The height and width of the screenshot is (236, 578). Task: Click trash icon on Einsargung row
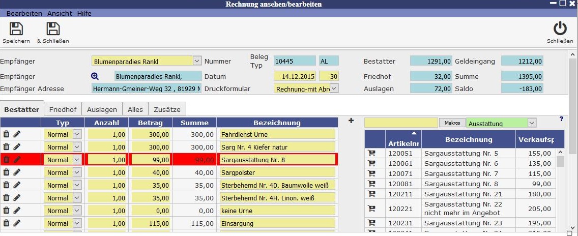[x=7, y=223]
